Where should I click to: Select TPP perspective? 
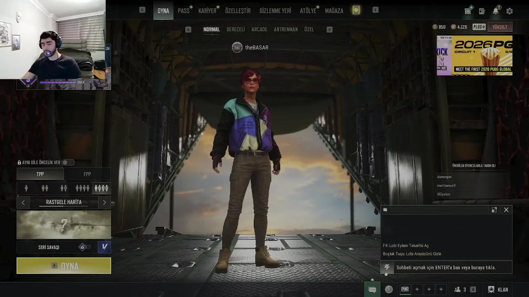click(x=40, y=174)
